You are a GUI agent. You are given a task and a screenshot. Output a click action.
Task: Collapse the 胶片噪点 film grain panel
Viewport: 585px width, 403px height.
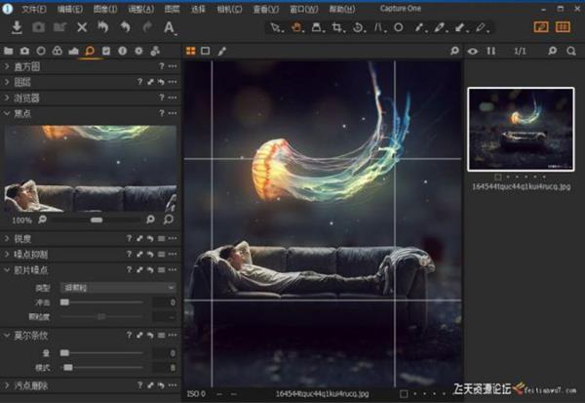coord(8,270)
